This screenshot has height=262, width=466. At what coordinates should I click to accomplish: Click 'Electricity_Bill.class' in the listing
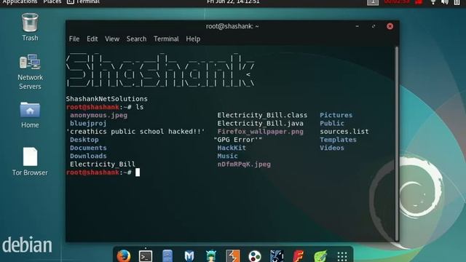coord(262,115)
